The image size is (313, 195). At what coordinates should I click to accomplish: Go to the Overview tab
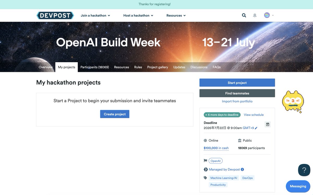point(46,67)
